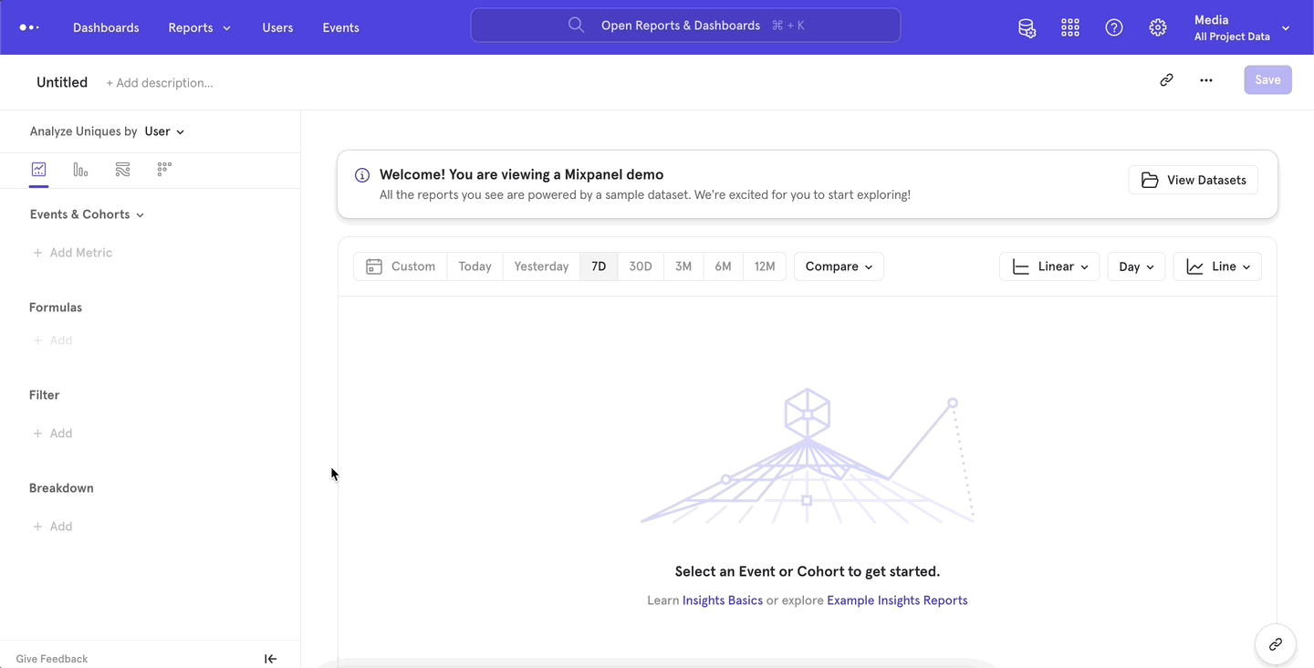Select the Retention report icon

point(164,169)
